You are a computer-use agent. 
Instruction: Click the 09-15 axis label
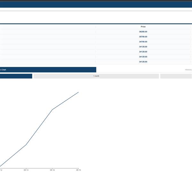coord(78,170)
